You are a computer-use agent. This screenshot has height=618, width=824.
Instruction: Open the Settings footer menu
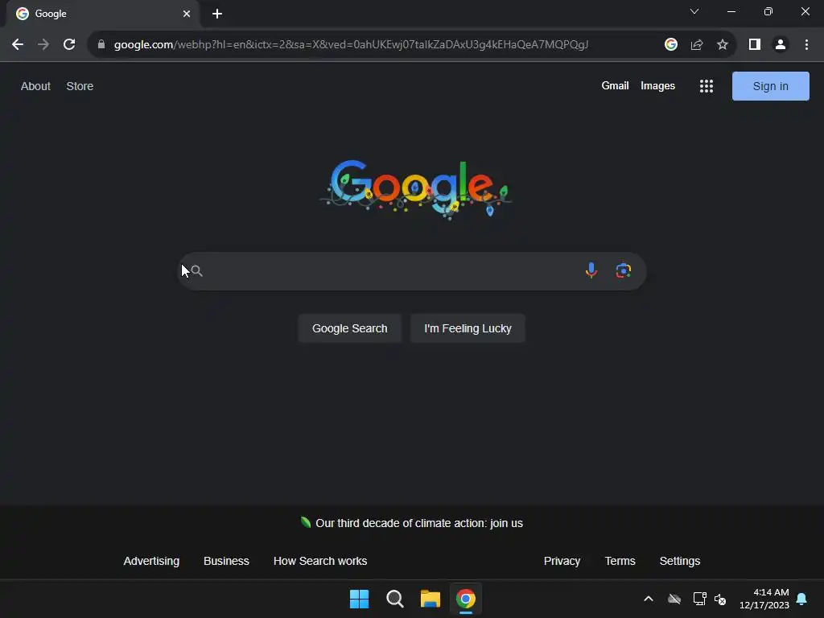coord(679,561)
